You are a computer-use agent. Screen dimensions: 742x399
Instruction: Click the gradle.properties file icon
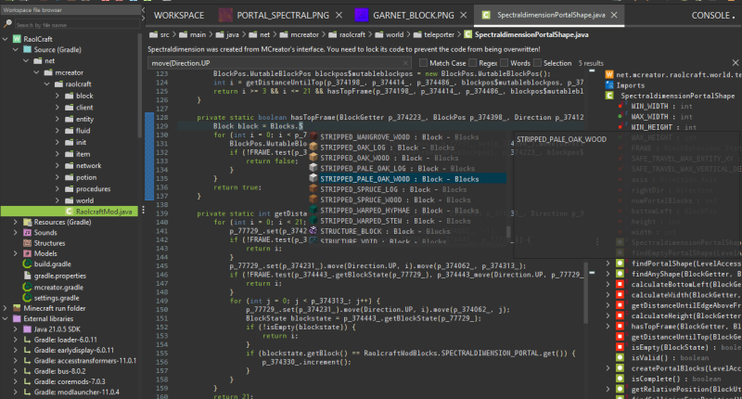[28, 276]
